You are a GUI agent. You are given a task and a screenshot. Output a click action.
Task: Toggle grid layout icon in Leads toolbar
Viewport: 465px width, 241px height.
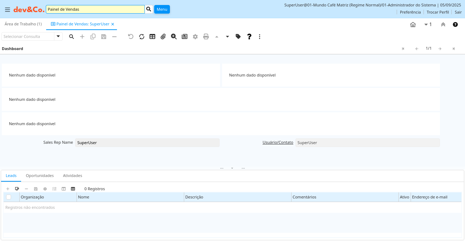point(73,189)
